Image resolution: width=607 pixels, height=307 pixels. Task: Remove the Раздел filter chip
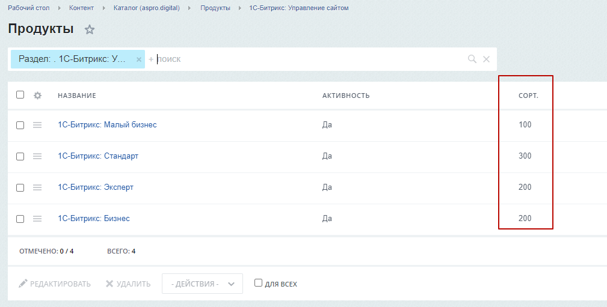point(138,59)
